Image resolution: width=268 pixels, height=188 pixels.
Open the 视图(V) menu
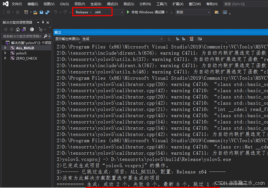[49, 4]
